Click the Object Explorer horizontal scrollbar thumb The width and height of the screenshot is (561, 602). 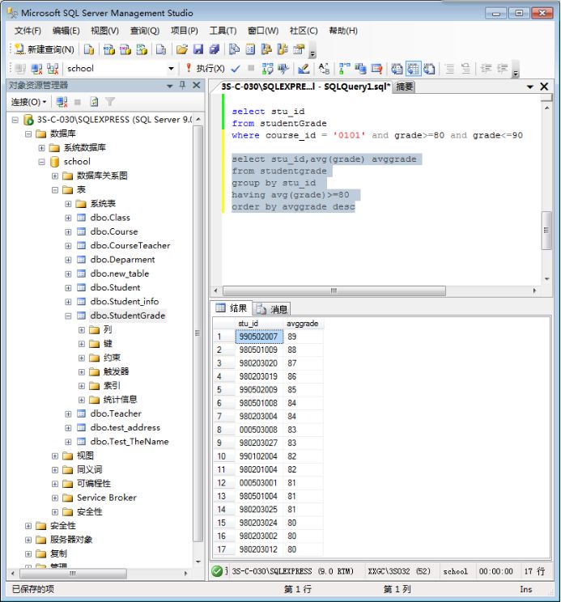point(73,574)
